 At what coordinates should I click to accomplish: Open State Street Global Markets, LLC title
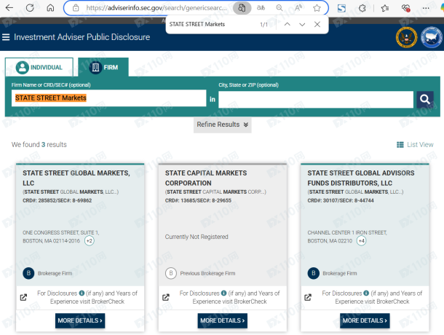tap(76, 178)
